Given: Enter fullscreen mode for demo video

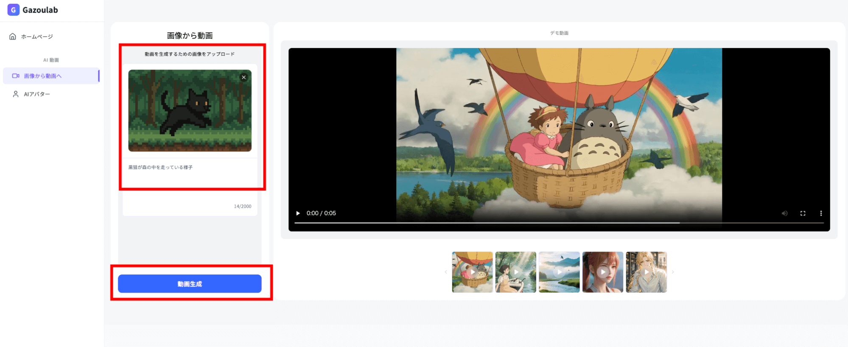Looking at the screenshot, I should 803,213.
